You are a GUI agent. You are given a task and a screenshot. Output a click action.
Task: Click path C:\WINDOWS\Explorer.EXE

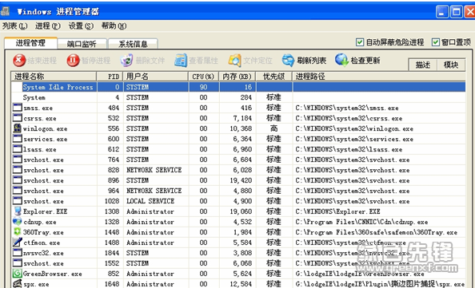click(x=337, y=211)
